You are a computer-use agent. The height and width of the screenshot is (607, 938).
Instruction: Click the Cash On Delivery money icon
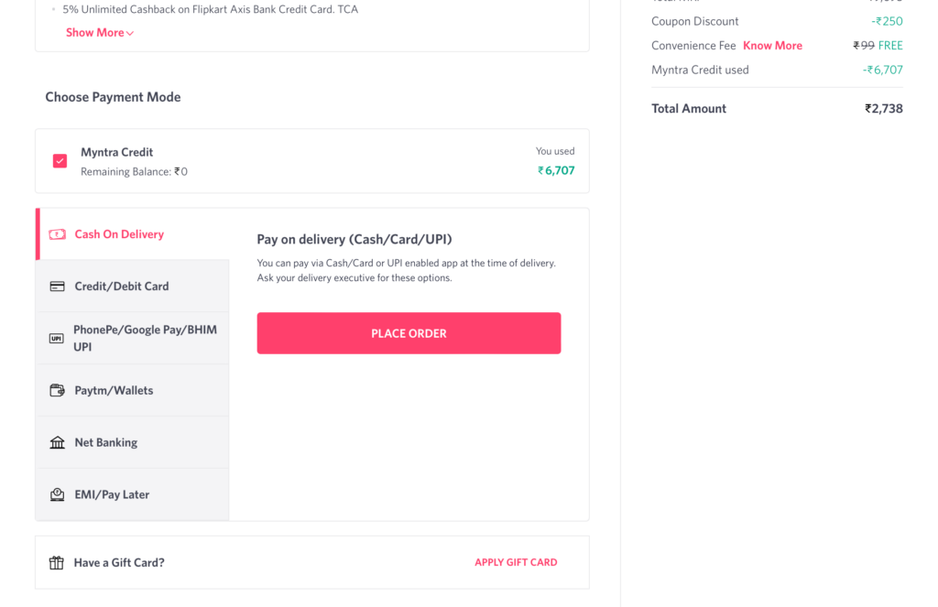click(57, 234)
